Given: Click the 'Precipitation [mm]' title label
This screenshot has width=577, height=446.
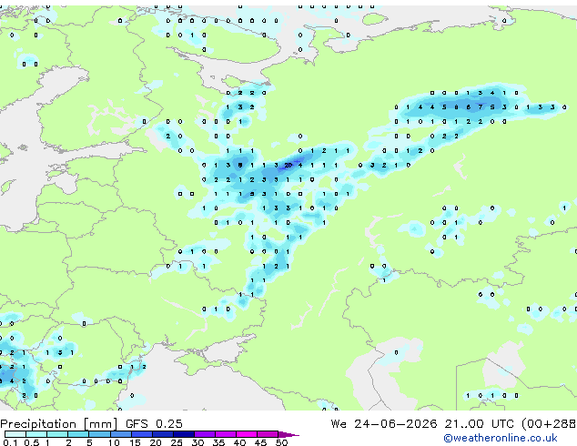Looking at the screenshot, I should coord(59,424).
